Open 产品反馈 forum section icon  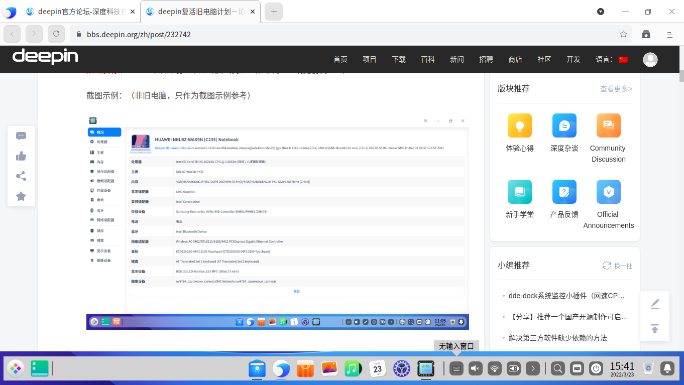click(x=564, y=192)
